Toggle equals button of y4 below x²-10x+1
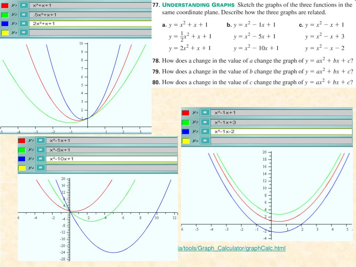The width and height of the screenshot is (356, 267). click(x=41, y=168)
